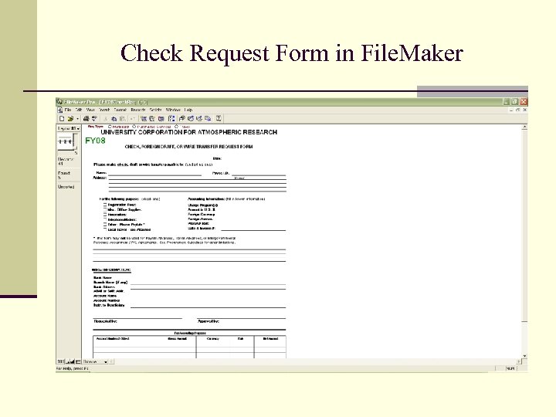This screenshot has height=417, width=556.
Task: Check the Registration Fees checkbox
Action: pos(105,205)
